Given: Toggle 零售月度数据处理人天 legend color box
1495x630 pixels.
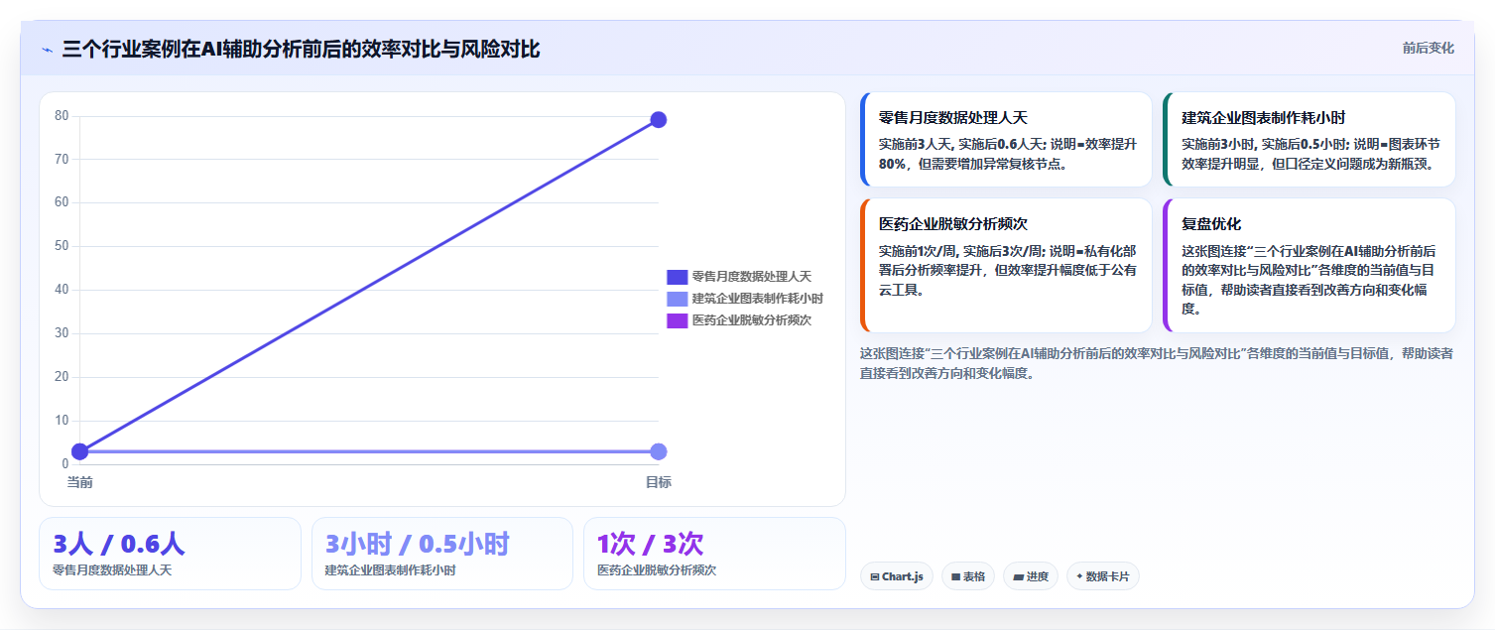Looking at the screenshot, I should tap(677, 277).
